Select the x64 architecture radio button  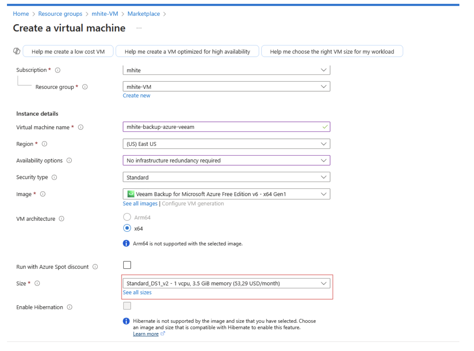point(127,228)
